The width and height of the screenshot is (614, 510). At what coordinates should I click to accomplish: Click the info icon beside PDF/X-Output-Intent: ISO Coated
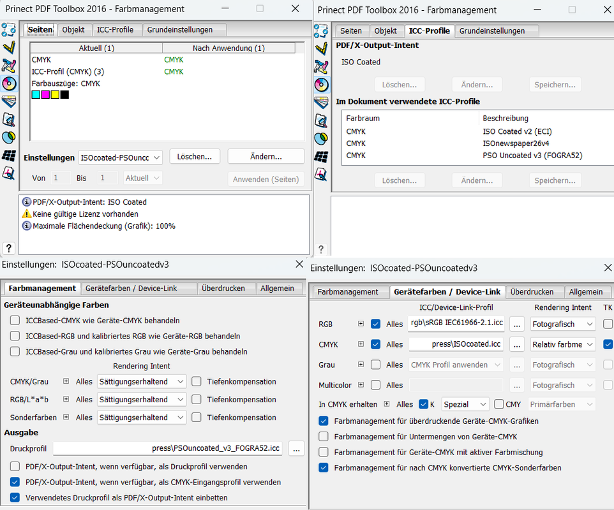[27, 202]
